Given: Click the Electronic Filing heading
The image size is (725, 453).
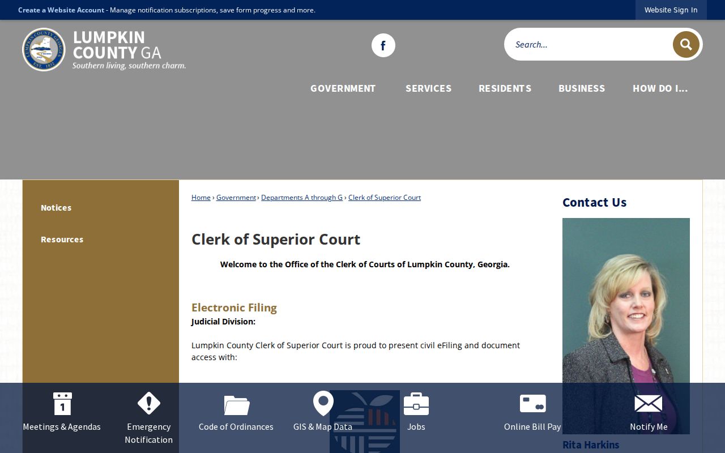Looking at the screenshot, I should [x=234, y=307].
